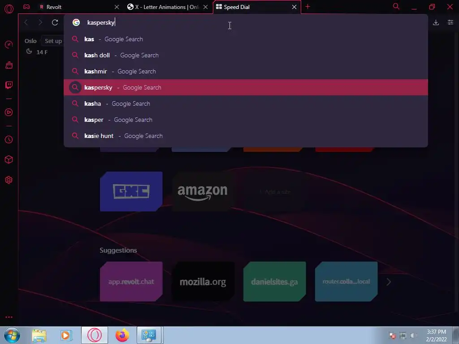
Task: Choose the 'kash doll' search suggestion
Action: (x=246, y=55)
